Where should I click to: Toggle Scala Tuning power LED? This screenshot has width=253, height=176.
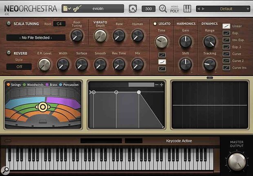[x=9, y=24]
